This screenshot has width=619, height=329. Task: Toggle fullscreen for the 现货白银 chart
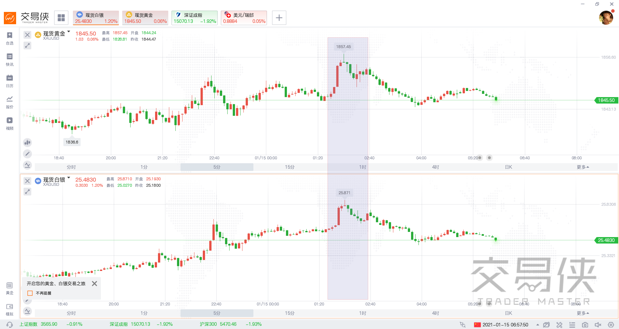pos(27,192)
